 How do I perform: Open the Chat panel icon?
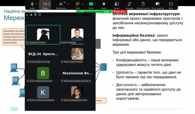click(77, 4)
